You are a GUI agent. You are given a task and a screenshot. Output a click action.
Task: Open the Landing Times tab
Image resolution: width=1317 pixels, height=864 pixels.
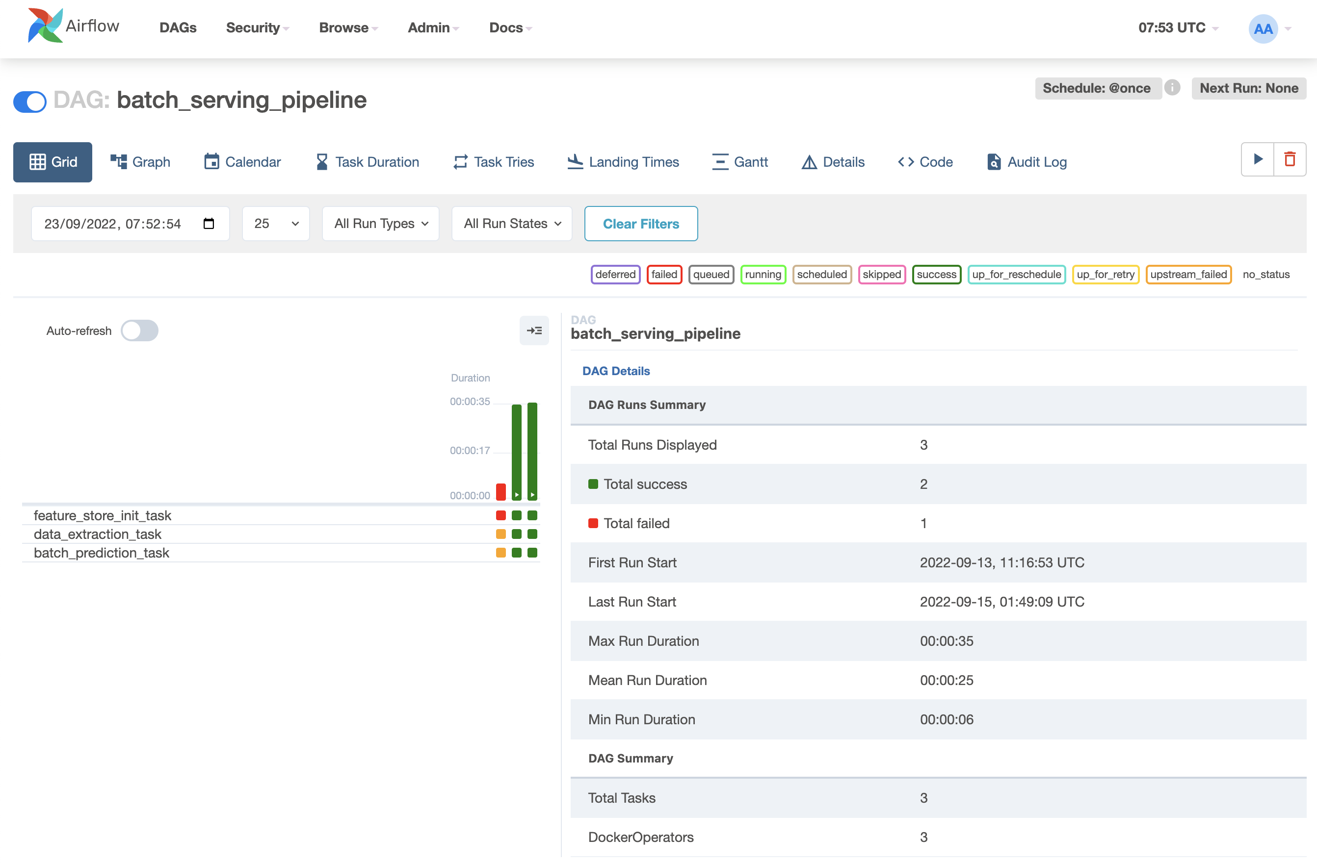623,161
